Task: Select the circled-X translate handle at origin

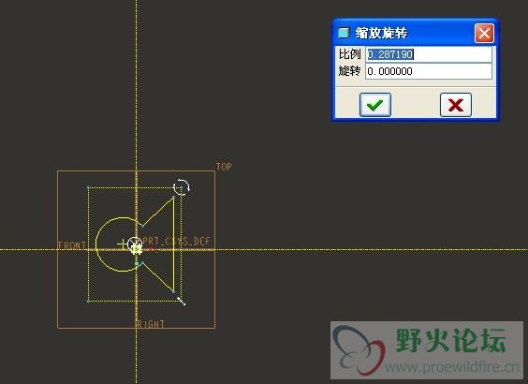Action: tap(135, 244)
